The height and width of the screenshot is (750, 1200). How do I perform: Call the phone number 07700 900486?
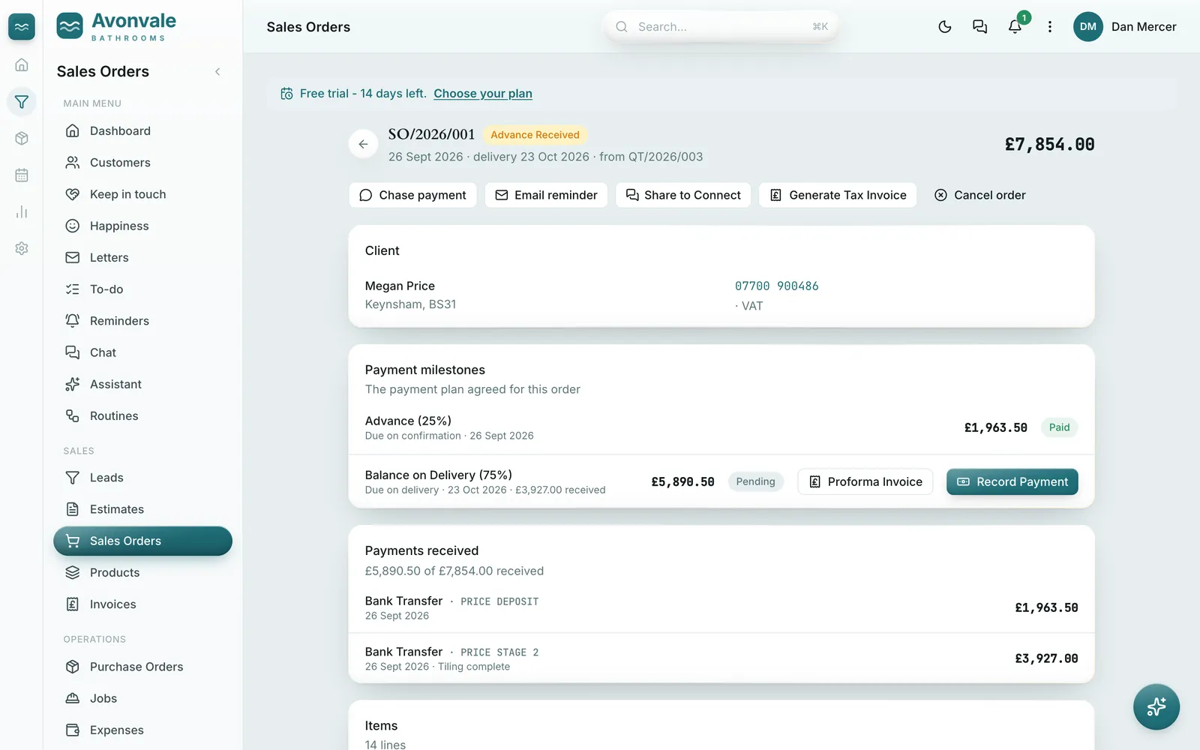point(777,286)
